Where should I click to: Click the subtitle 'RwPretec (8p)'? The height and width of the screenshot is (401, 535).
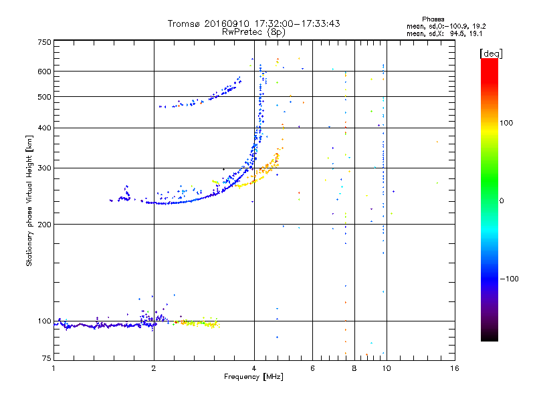[253, 32]
